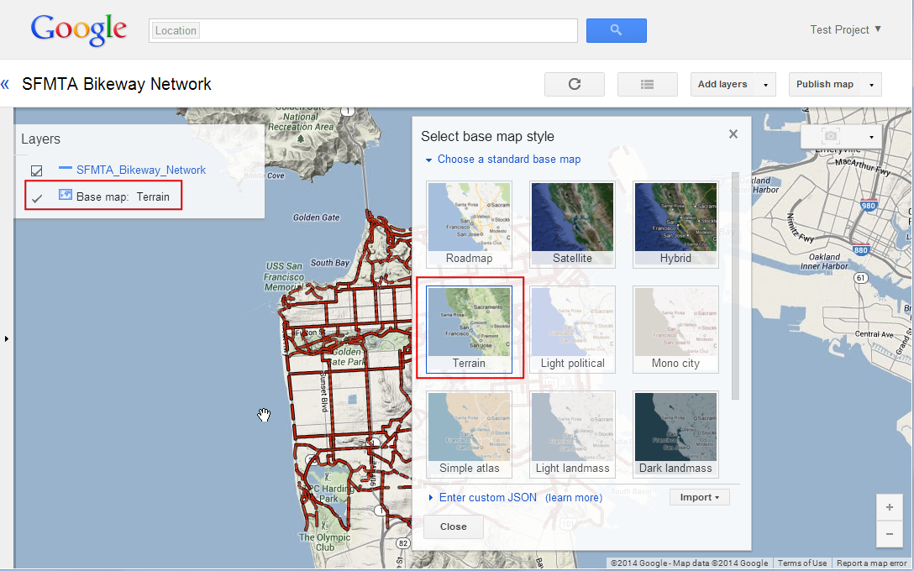Choose the Dark landmass base map style

point(675,433)
